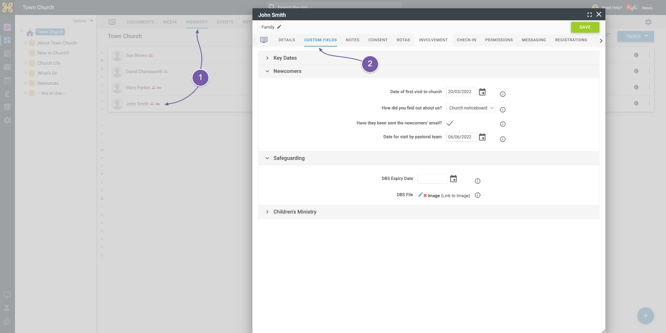Open the EVENTS tab in main window
The width and height of the screenshot is (666, 333).
click(x=225, y=22)
